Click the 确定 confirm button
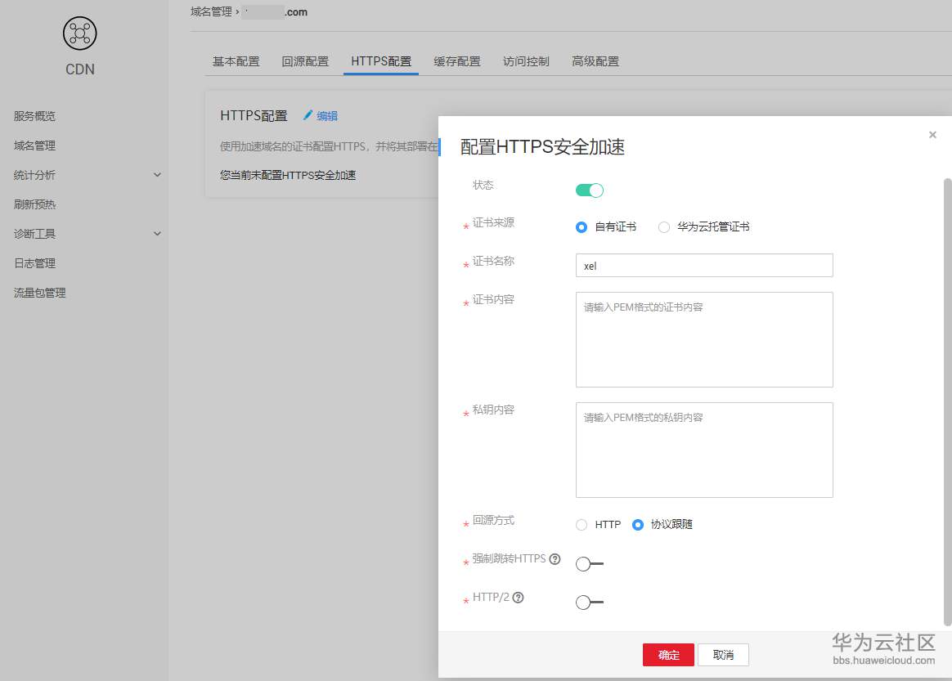The height and width of the screenshot is (681, 952). 668,654
